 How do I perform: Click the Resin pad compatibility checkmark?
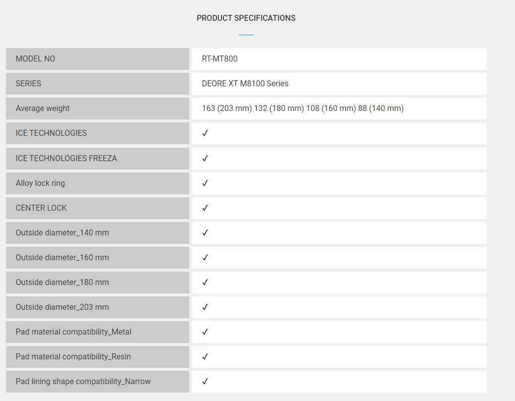click(205, 357)
